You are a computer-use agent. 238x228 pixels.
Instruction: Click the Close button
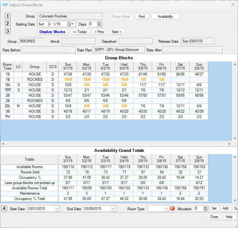(x=214, y=217)
